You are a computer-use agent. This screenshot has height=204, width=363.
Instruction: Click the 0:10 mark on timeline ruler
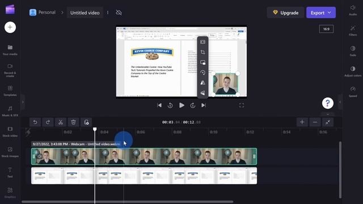tap(213, 132)
